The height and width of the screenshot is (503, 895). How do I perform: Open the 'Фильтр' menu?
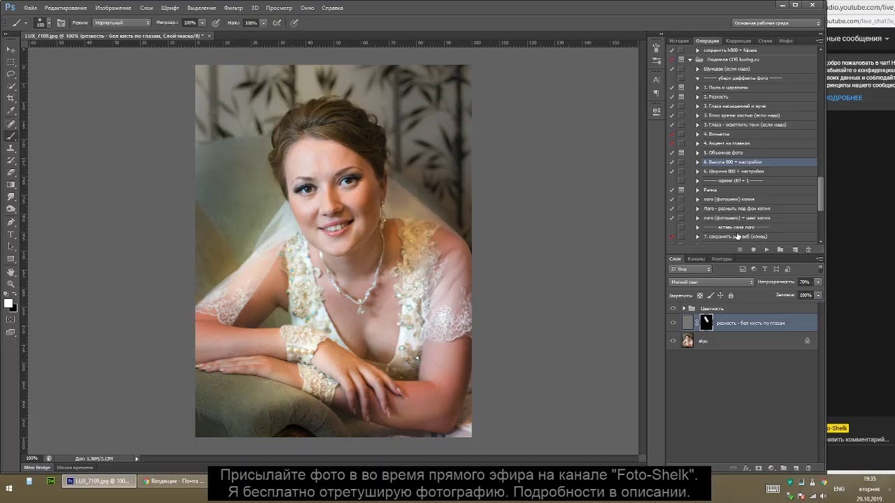(x=234, y=8)
